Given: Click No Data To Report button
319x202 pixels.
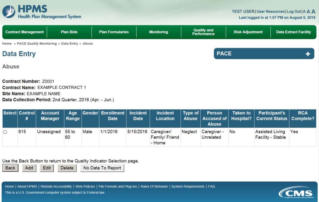Looking at the screenshot, I should click(102, 168).
